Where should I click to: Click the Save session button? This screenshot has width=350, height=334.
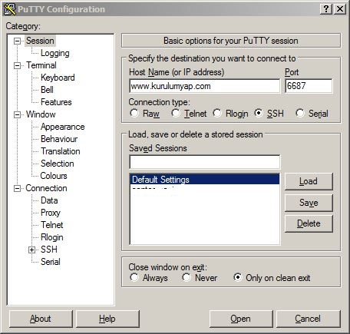coord(309,203)
